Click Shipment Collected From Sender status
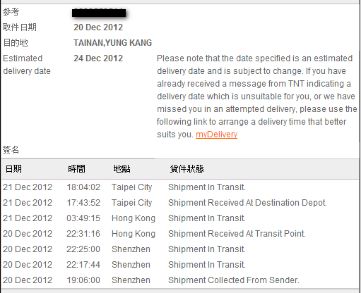 (234, 280)
